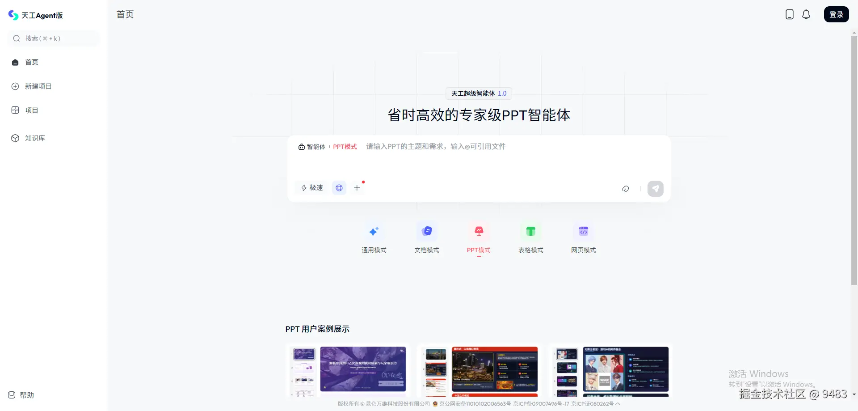
Task: Select 通用模式
Action: (374, 238)
